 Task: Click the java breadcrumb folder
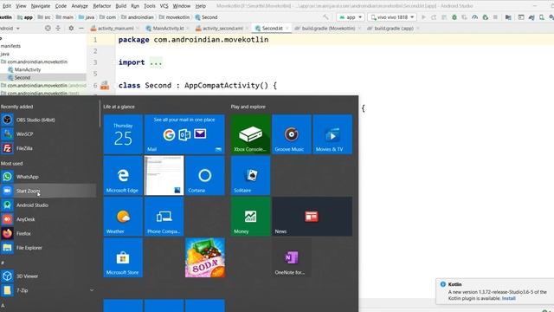(x=87, y=17)
